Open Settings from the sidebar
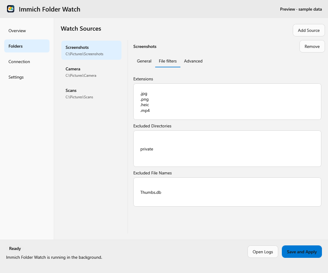Image resolution: width=328 pixels, height=273 pixels. coord(27,77)
